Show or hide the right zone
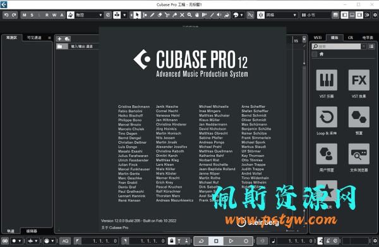The height and width of the screenshot is (247, 379). coord(359,15)
